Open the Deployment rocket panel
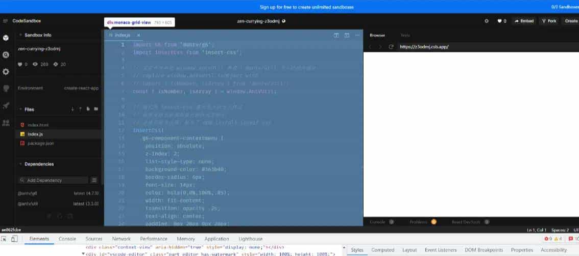 (x=6, y=105)
